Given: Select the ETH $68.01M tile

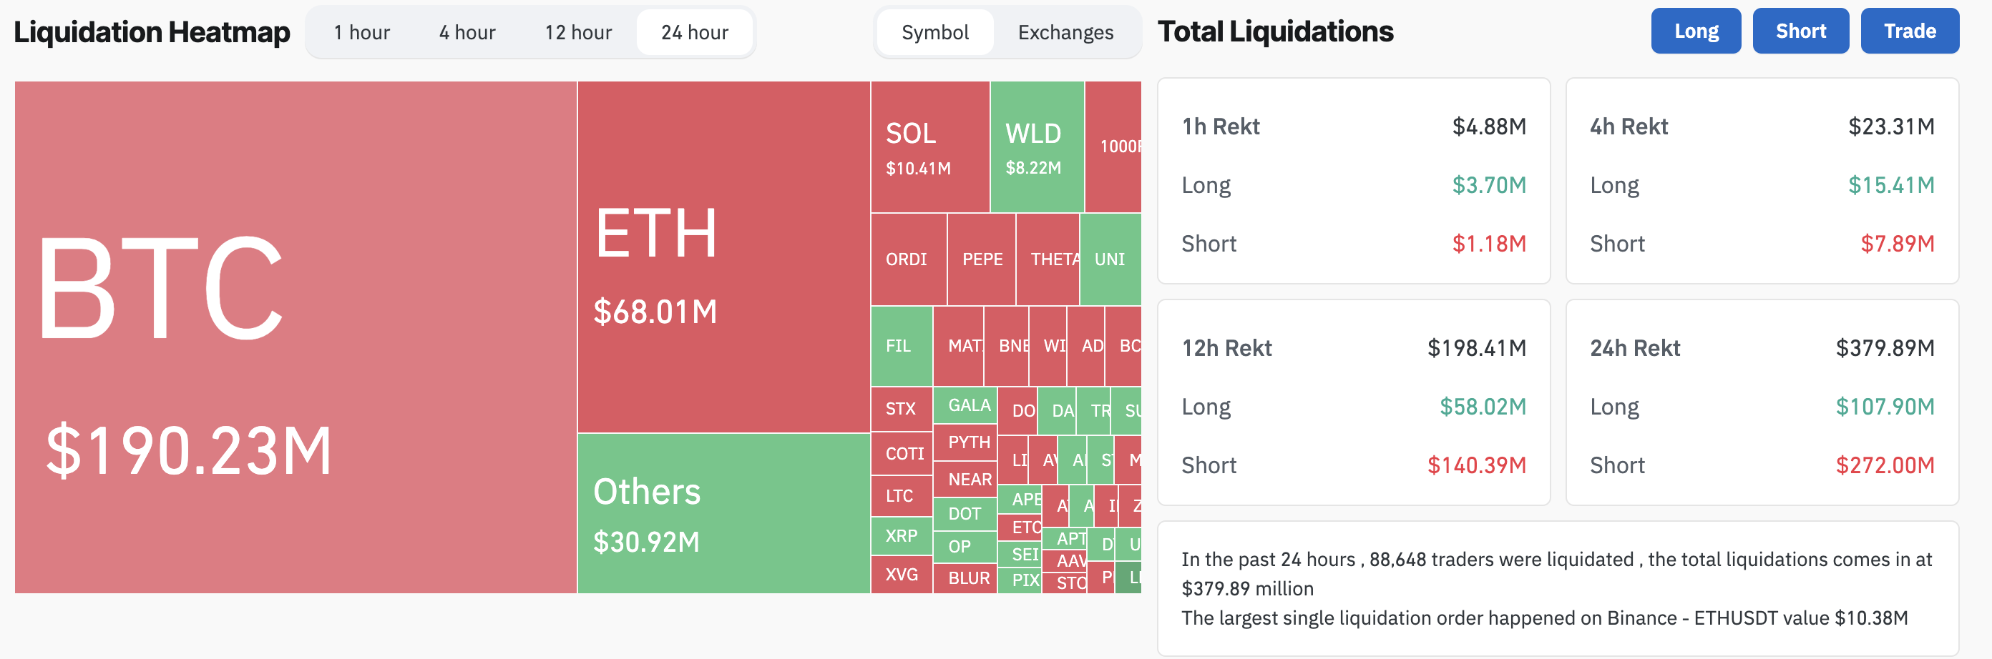Looking at the screenshot, I should click(723, 257).
